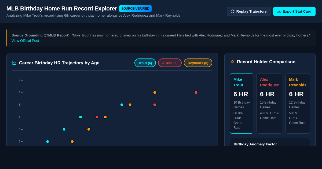Click the cyan Trout data point at 4 HR
The height and width of the screenshot is (169, 322).
tap(80, 117)
